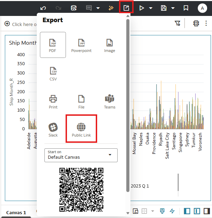Viewport: 212px width, 218px height.
Task: Select the Public Link option
Action: tap(81, 130)
